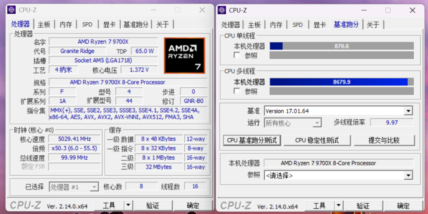Screen dimensions: 428x214
Task: Close the right CPU-Z benchmark window
Action: pyautogui.click(x=412, y=10)
